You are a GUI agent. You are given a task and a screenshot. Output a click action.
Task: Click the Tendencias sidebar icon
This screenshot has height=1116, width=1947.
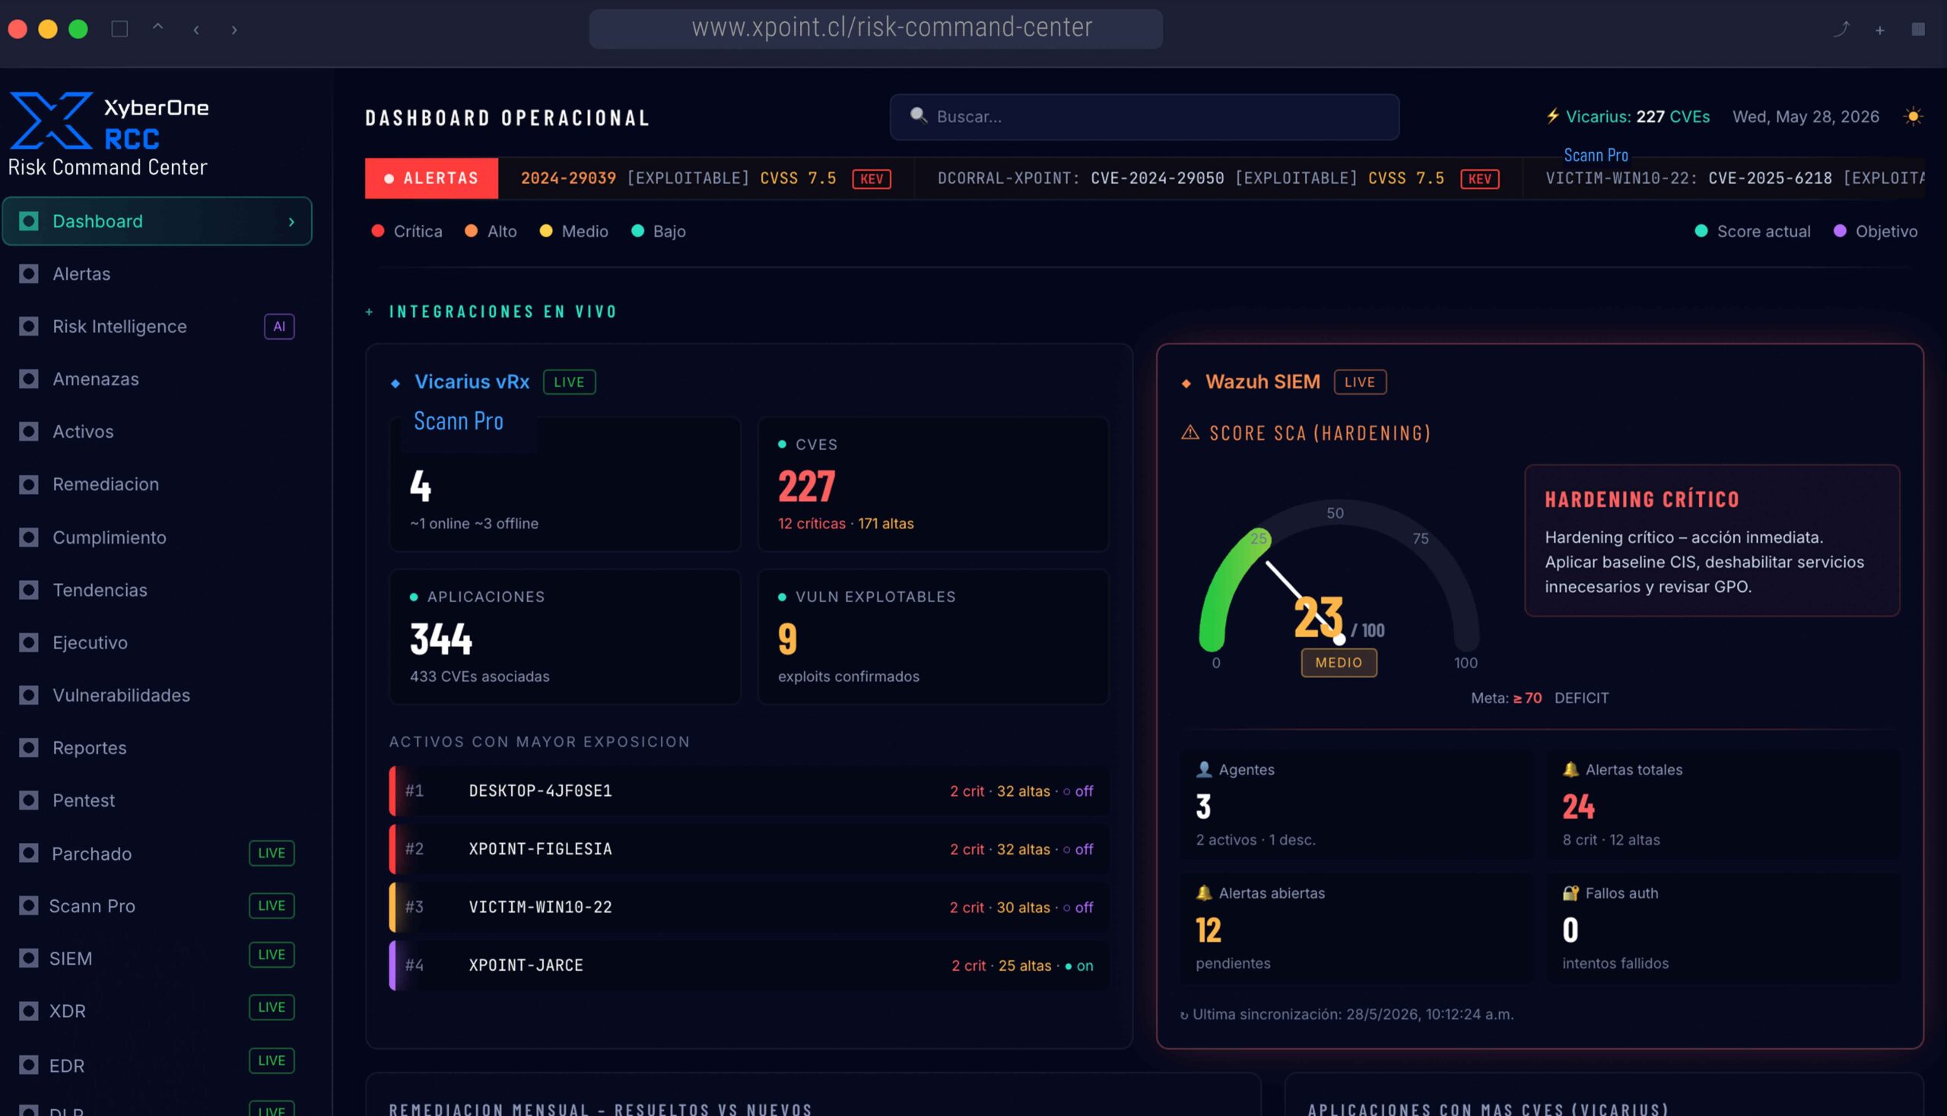[29, 589]
